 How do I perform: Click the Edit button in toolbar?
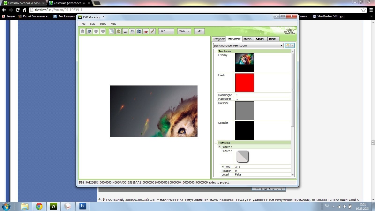[x=199, y=31]
